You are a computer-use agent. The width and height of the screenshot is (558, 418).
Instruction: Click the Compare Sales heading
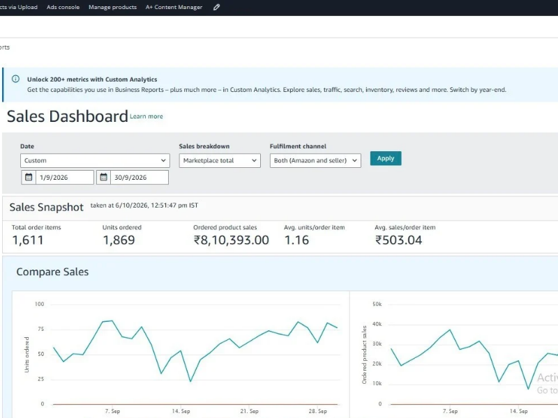click(52, 272)
